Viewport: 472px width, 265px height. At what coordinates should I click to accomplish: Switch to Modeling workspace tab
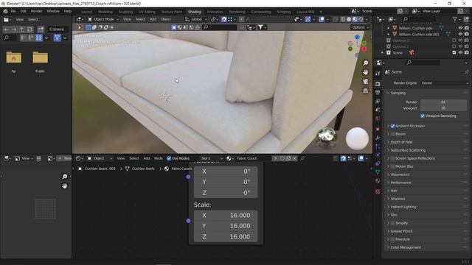tap(105, 12)
